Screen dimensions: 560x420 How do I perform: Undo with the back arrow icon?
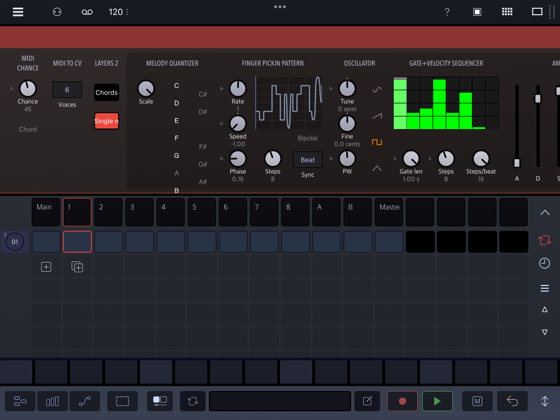(512, 401)
